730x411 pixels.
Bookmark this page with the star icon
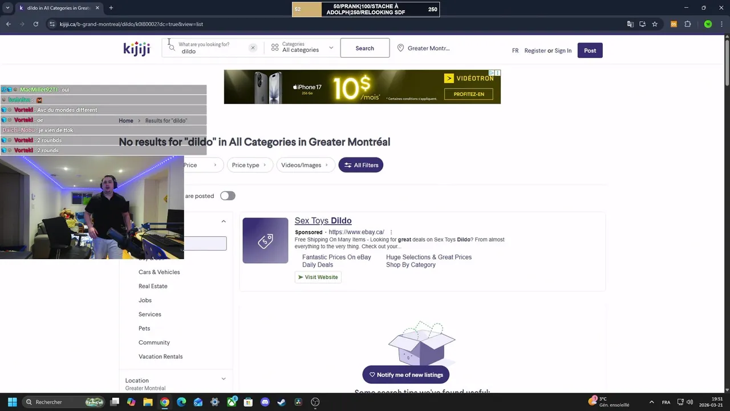pos(655,24)
